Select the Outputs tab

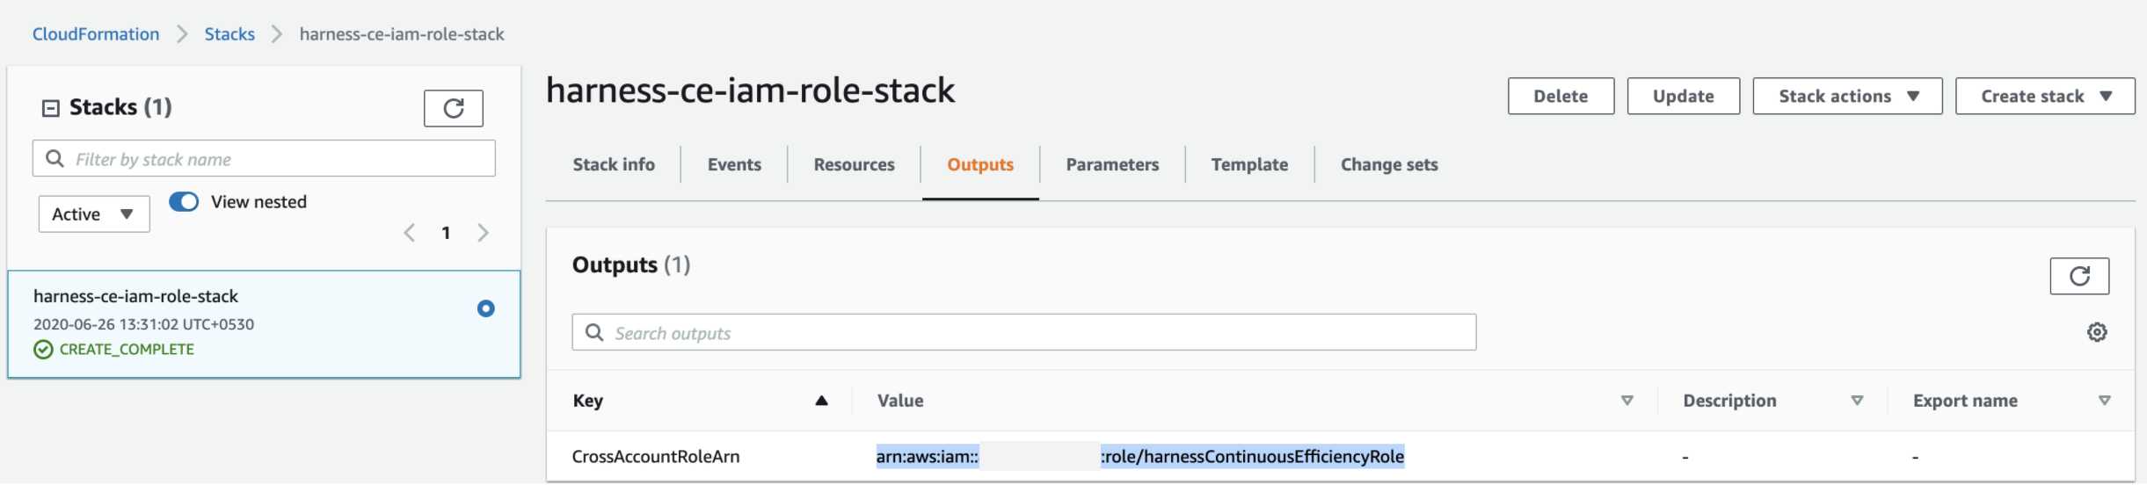980,164
